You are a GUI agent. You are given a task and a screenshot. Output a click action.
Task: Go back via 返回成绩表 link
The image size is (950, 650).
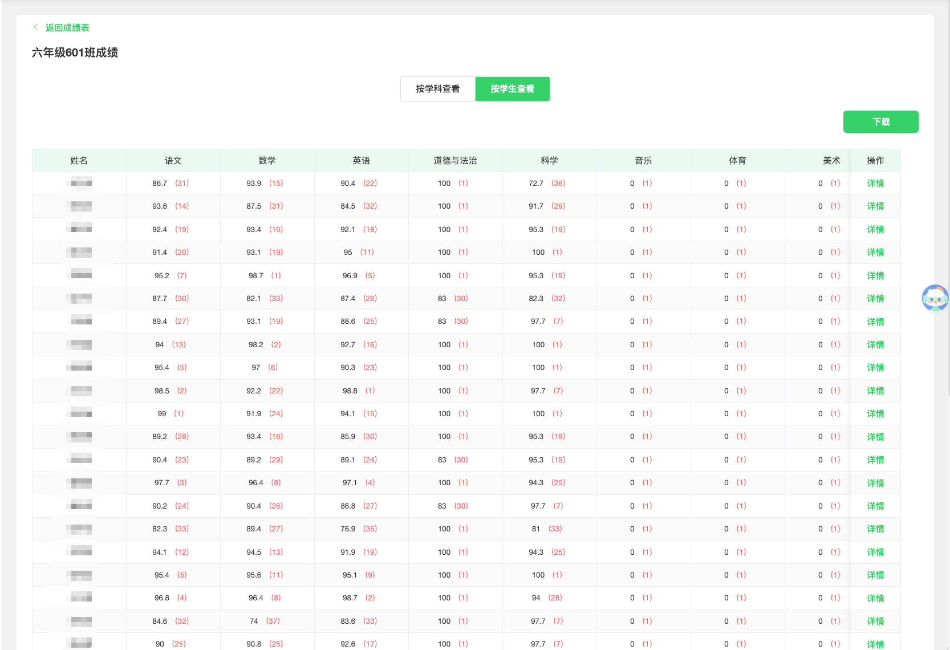[67, 27]
